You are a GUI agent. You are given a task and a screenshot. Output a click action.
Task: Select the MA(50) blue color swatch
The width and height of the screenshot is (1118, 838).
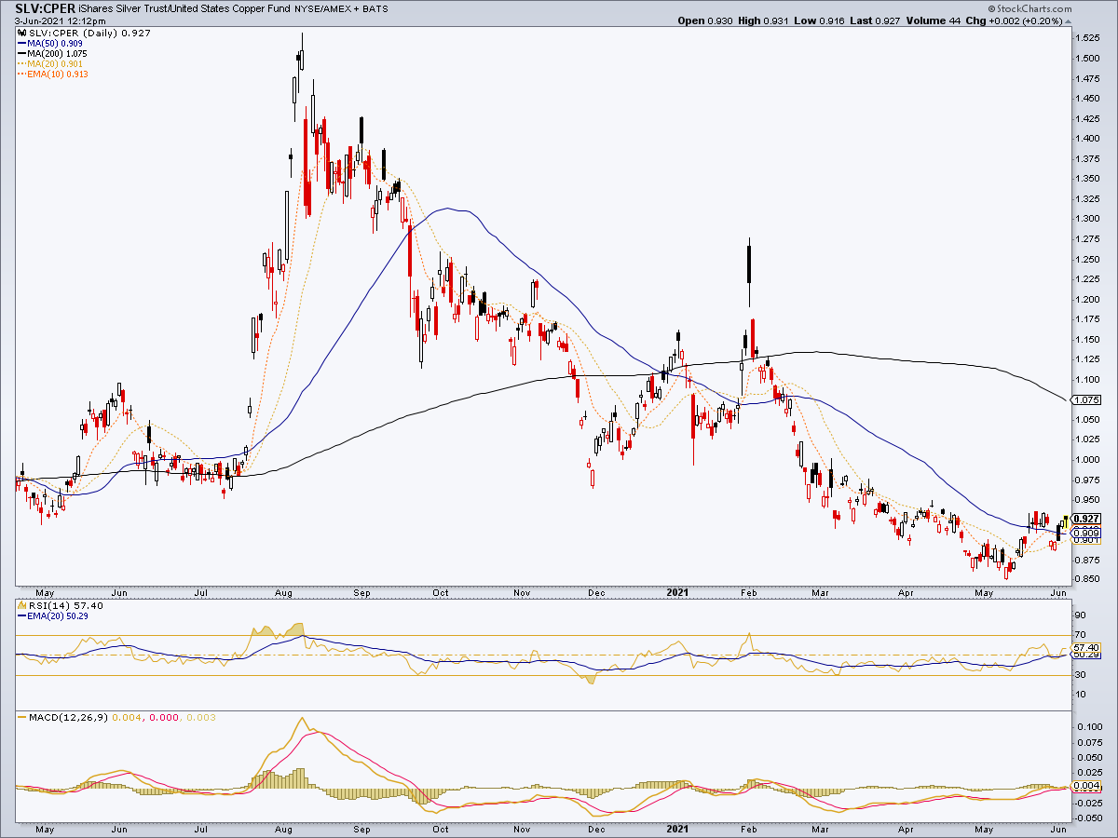pos(23,44)
